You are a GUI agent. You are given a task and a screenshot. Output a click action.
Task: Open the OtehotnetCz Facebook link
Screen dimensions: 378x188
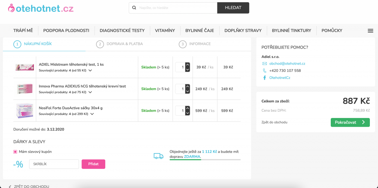pos(280,78)
